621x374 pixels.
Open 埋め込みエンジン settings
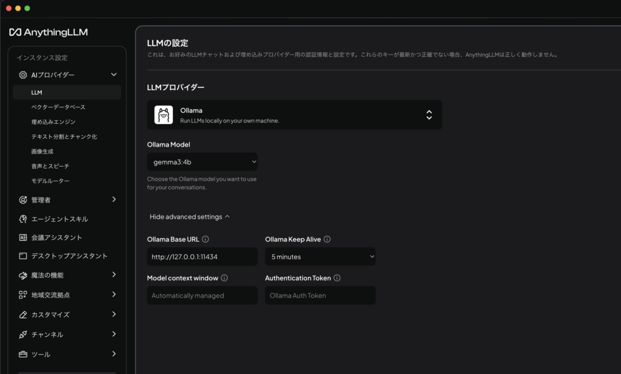tap(53, 122)
